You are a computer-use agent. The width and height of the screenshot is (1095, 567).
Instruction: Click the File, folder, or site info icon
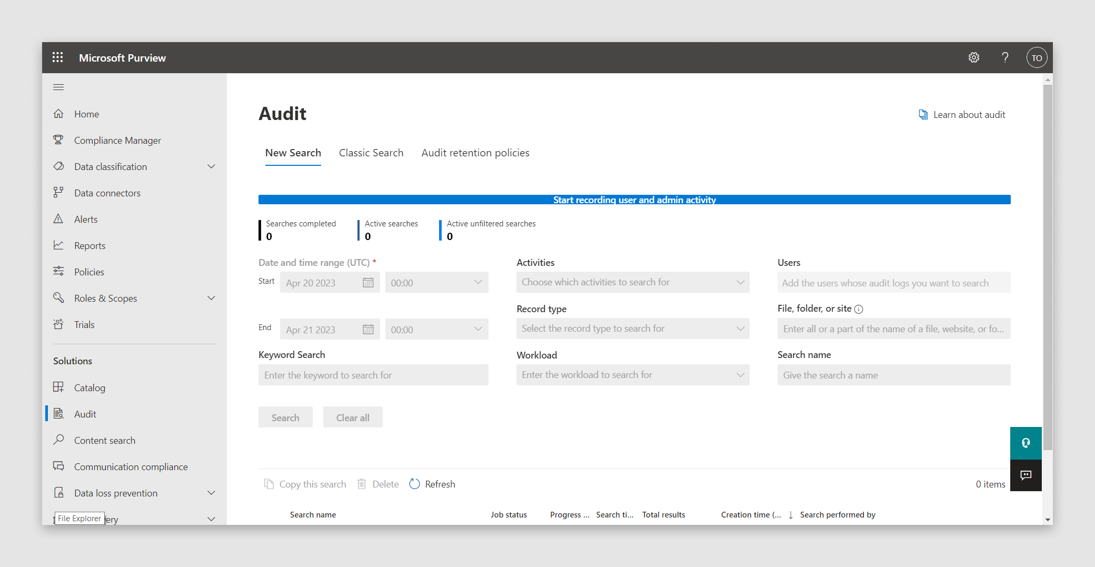pyautogui.click(x=859, y=309)
